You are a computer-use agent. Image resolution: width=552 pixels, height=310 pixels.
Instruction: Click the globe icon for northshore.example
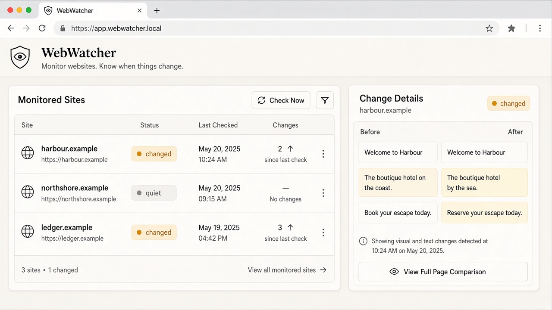28,192
